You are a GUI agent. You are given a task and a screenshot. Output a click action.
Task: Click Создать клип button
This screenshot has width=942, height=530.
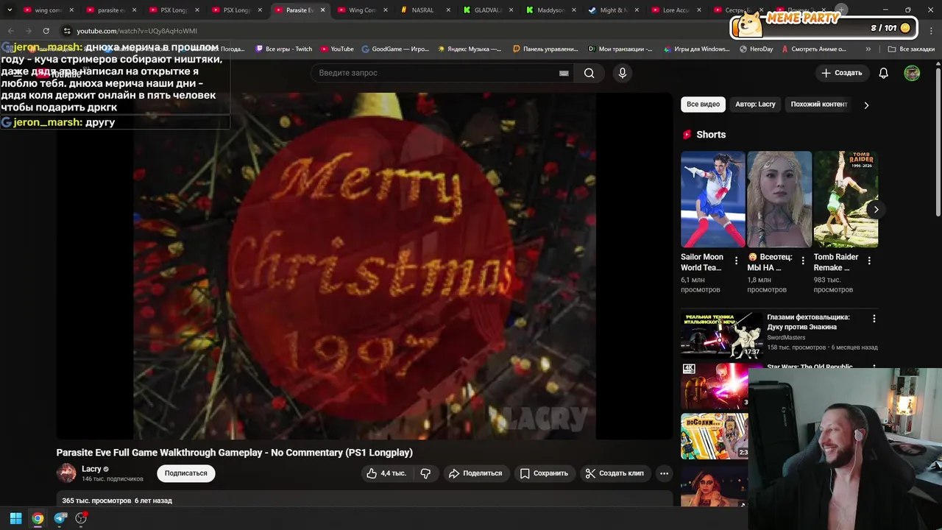point(615,473)
